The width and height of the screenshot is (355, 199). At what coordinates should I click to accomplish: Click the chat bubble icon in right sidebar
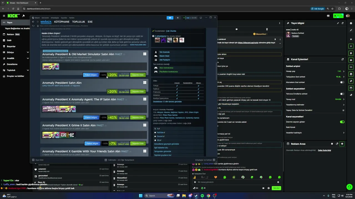click(x=351, y=60)
